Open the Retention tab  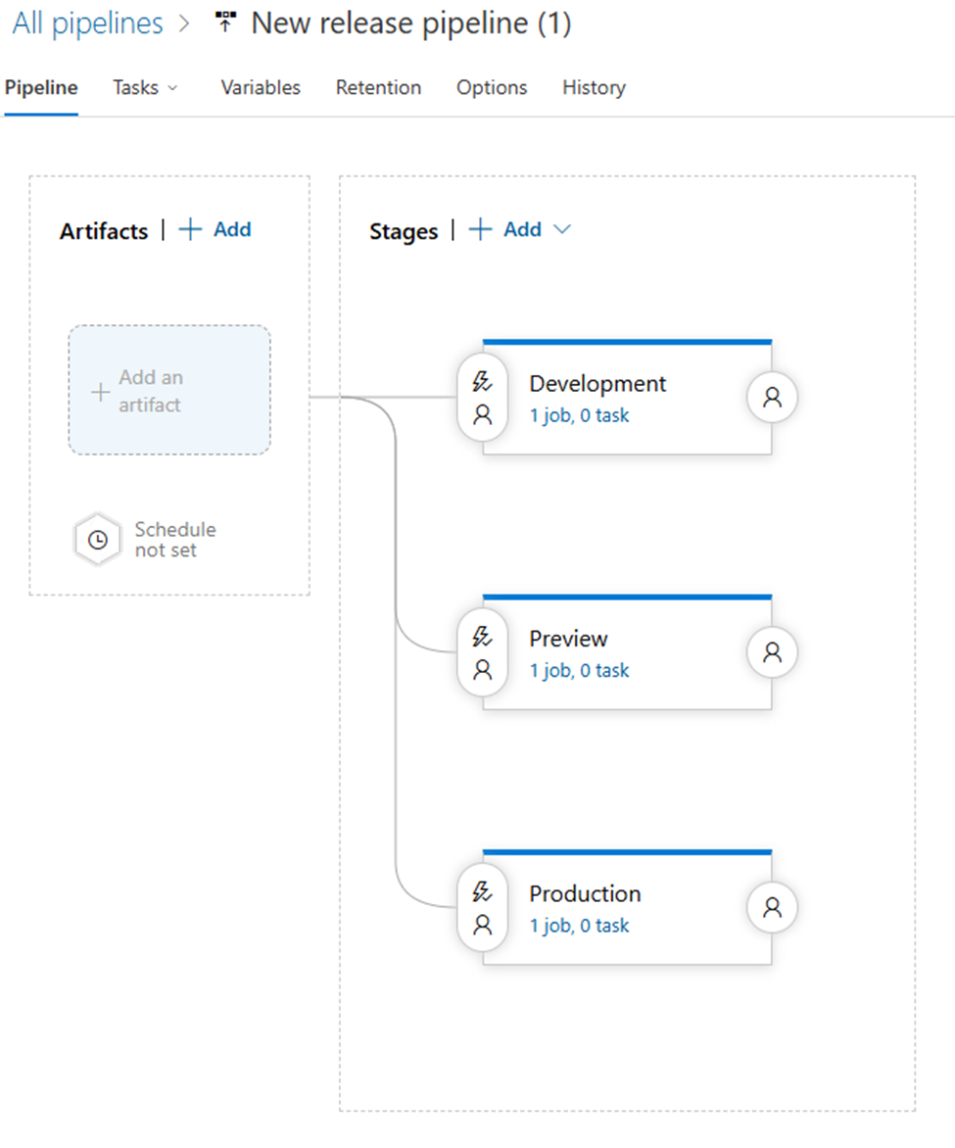pyautogui.click(x=378, y=87)
